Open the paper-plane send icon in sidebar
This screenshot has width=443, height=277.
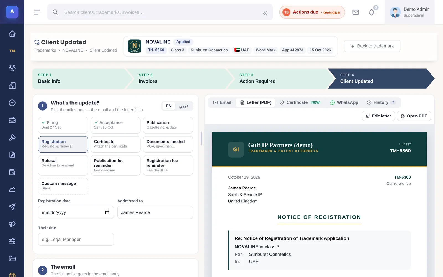pos(12,207)
